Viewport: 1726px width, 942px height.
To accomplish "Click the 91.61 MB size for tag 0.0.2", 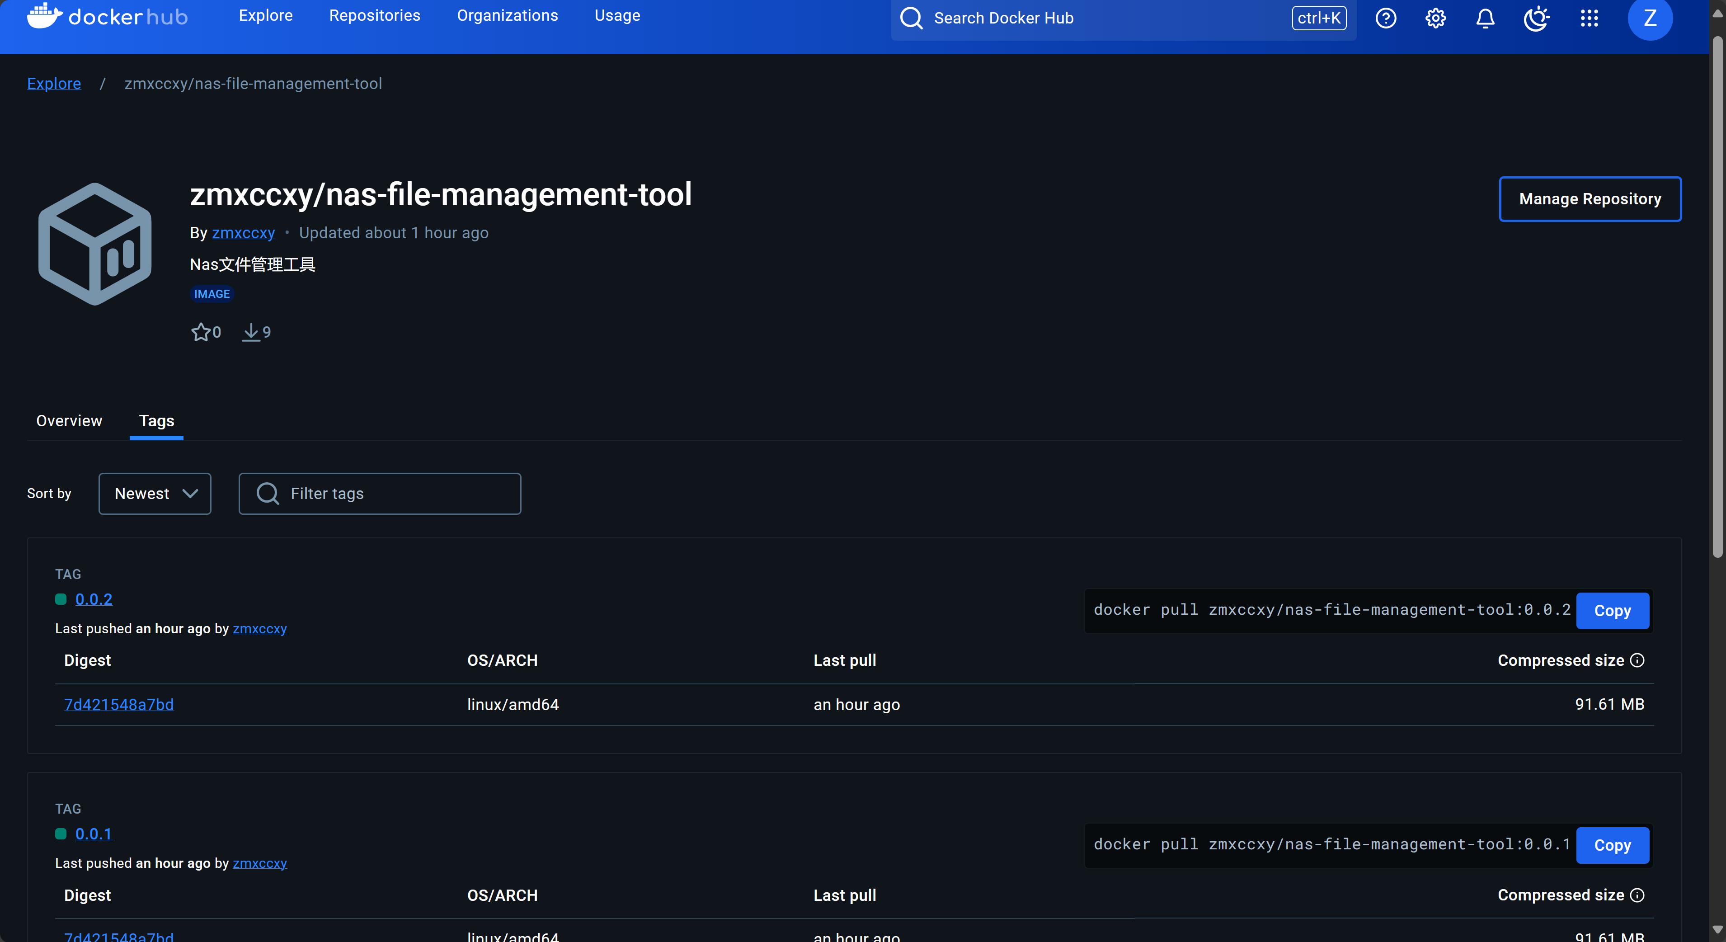I will point(1609,704).
